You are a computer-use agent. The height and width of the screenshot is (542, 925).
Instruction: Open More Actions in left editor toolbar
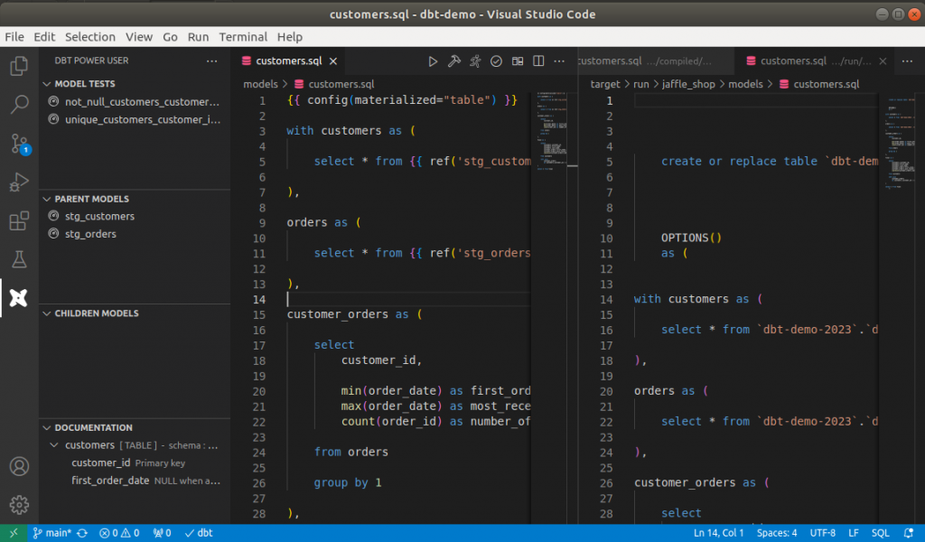(x=558, y=61)
